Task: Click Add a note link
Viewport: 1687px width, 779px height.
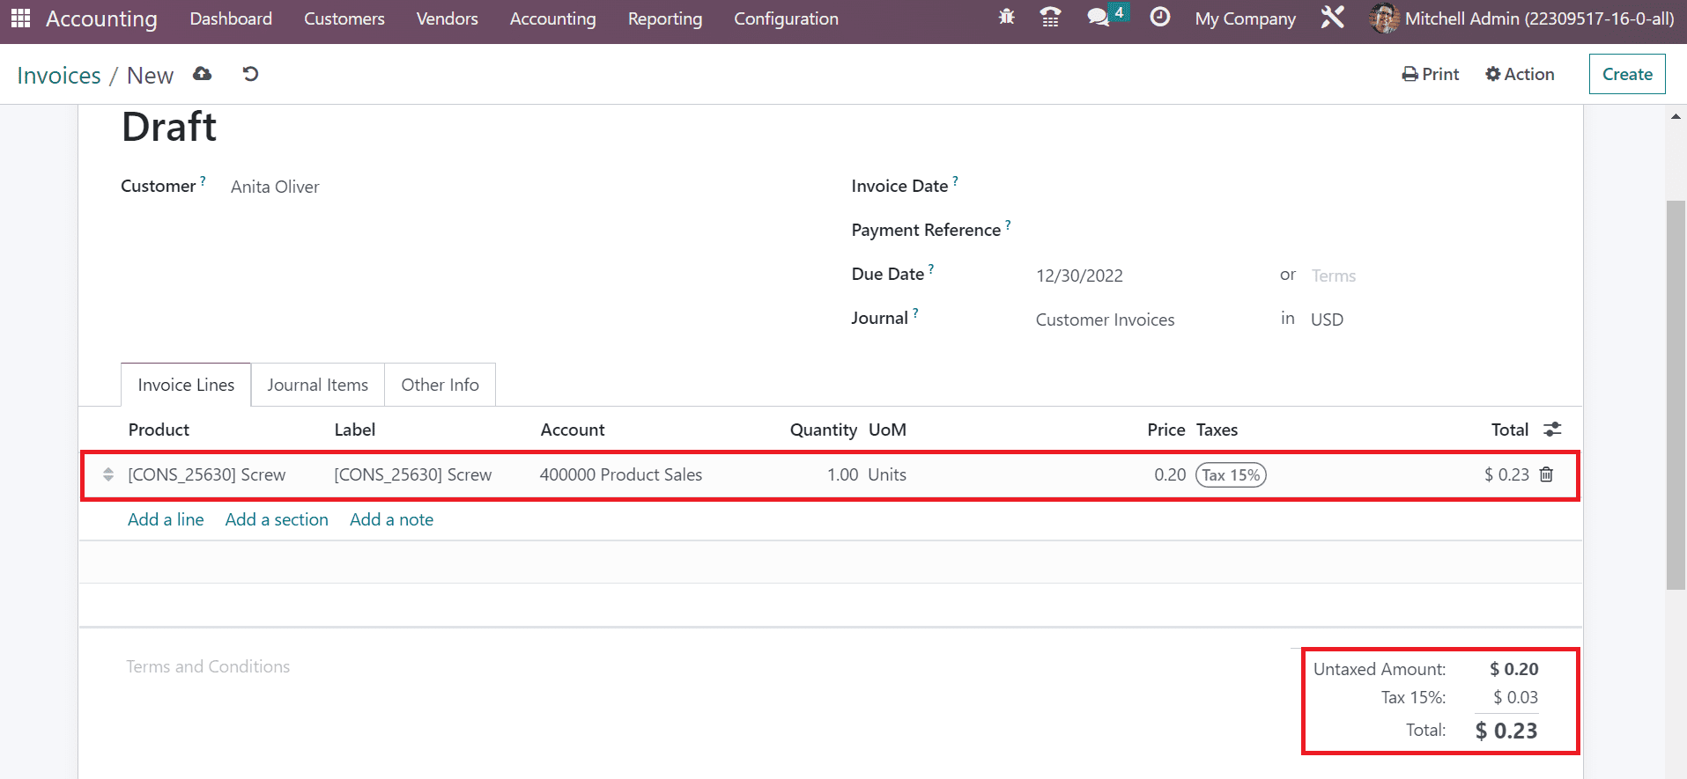Action: coord(391,519)
